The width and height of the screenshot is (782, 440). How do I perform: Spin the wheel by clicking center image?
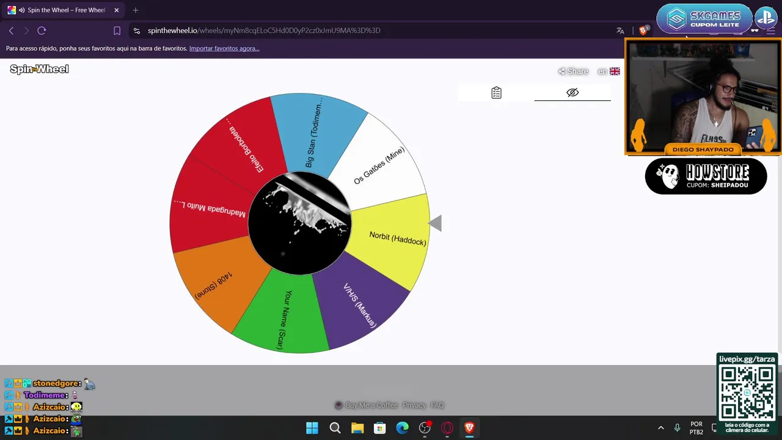click(x=299, y=223)
